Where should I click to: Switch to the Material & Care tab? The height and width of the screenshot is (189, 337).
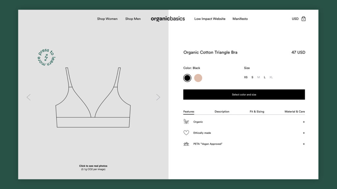[x=295, y=112]
